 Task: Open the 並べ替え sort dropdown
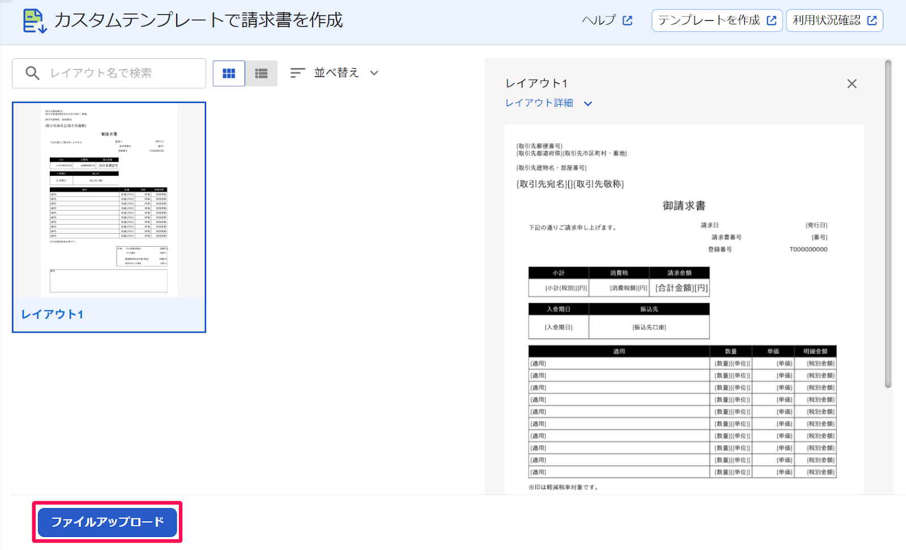click(334, 72)
